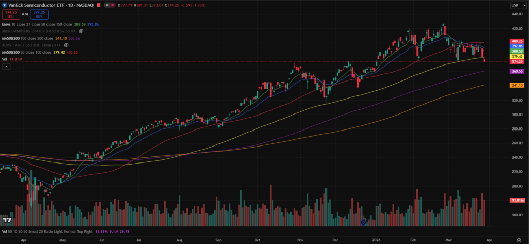The image size is (529, 244).
Task: Click the TradingView logo at bottom left
Action: point(7,220)
